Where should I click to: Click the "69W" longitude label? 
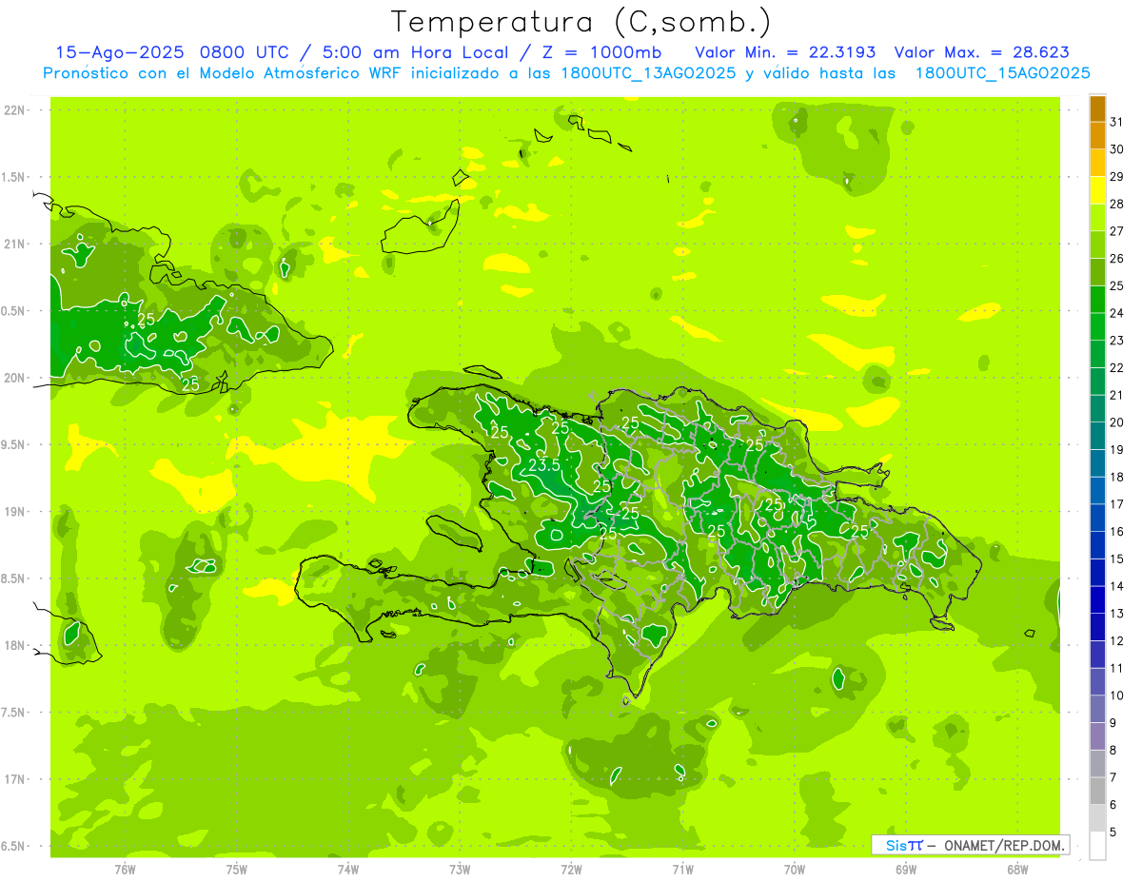click(906, 870)
